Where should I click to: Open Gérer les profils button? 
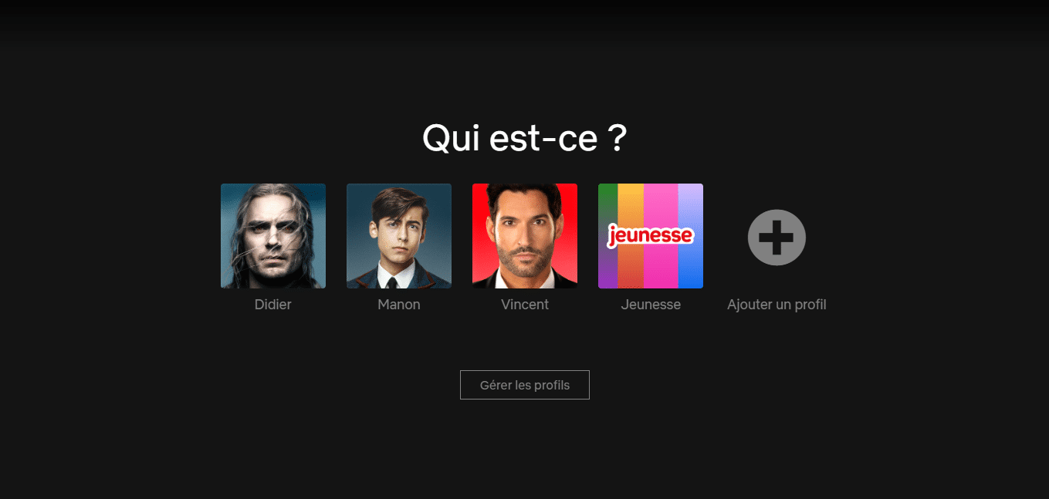tap(525, 385)
